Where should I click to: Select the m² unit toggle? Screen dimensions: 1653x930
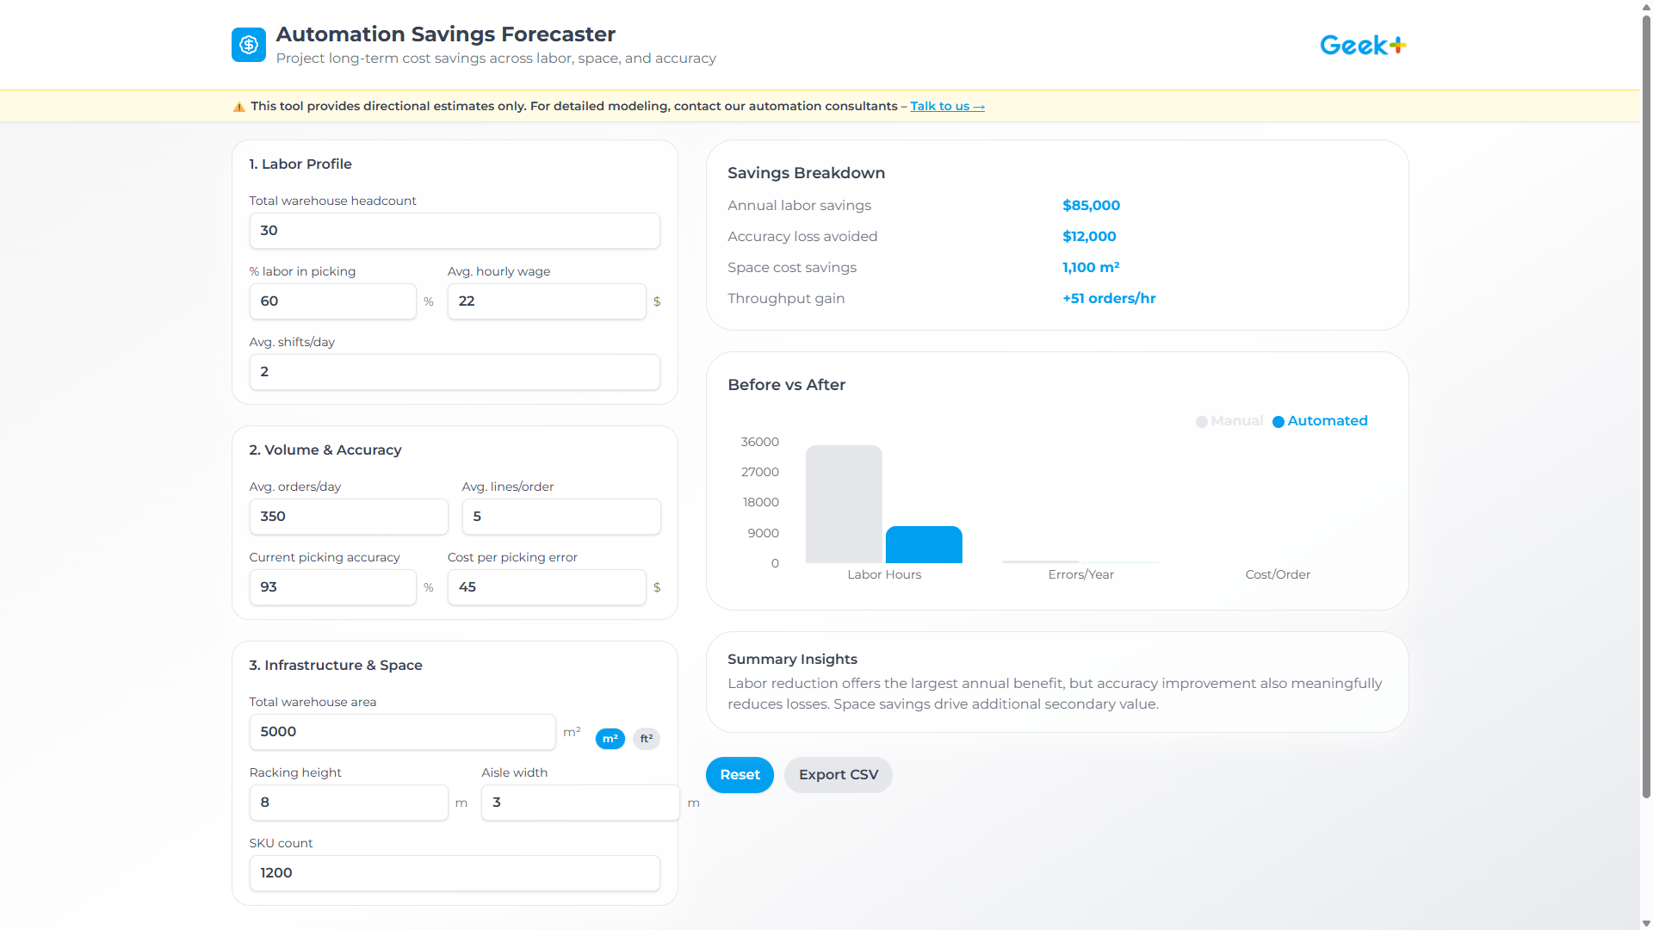click(x=610, y=739)
